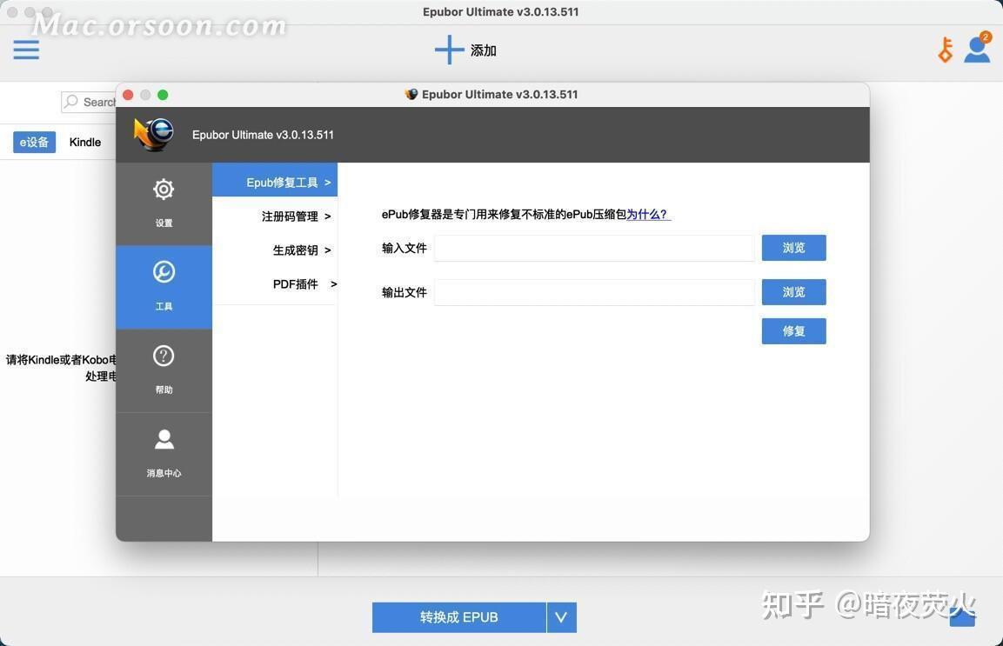Open the dropdown arrow beside 转换成 EPUB
The width and height of the screenshot is (1003, 646).
(561, 616)
